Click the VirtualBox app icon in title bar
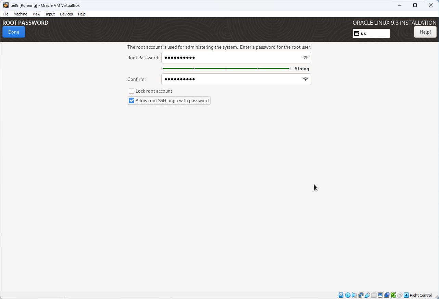Screen dimensions: 439x299 [x=6, y=5]
